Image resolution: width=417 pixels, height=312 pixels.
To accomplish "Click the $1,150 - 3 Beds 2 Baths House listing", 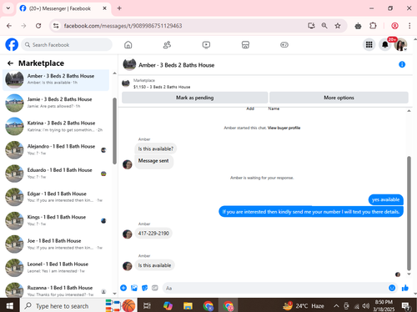I will (162, 87).
